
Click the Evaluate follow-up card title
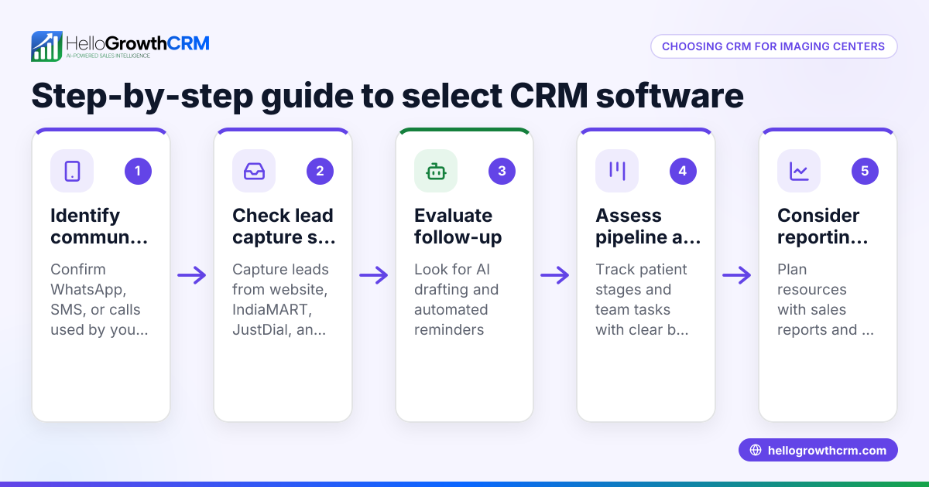pyautogui.click(x=458, y=226)
